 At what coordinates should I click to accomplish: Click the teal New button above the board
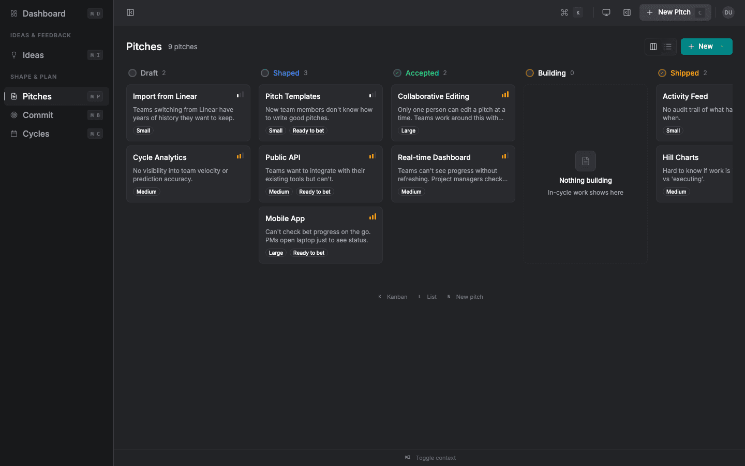tap(706, 47)
